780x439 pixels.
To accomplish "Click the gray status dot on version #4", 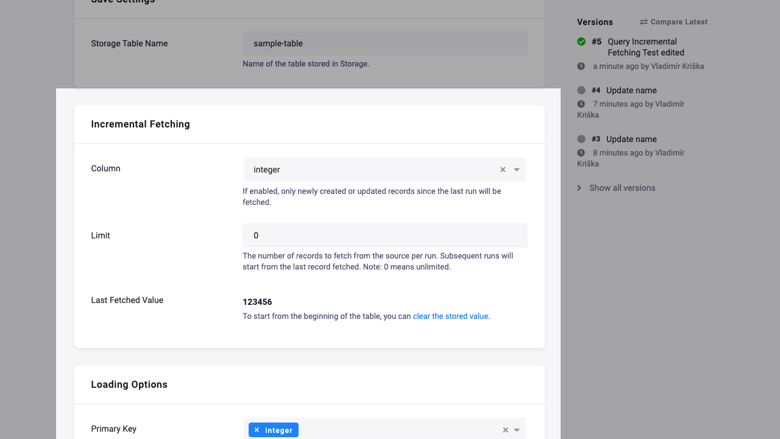I will 581,90.
